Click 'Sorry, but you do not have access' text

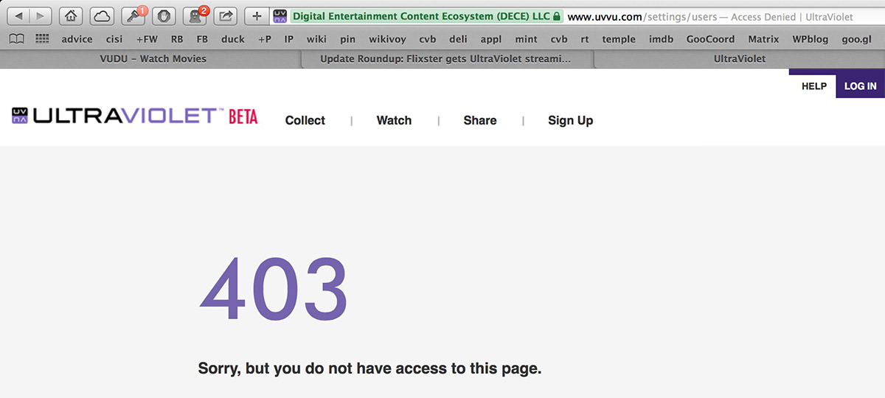[x=370, y=368]
